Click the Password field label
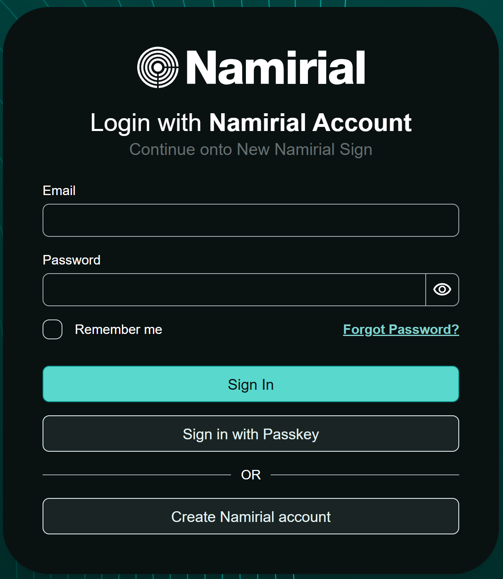Screen dimensions: 503x579 [72, 260]
